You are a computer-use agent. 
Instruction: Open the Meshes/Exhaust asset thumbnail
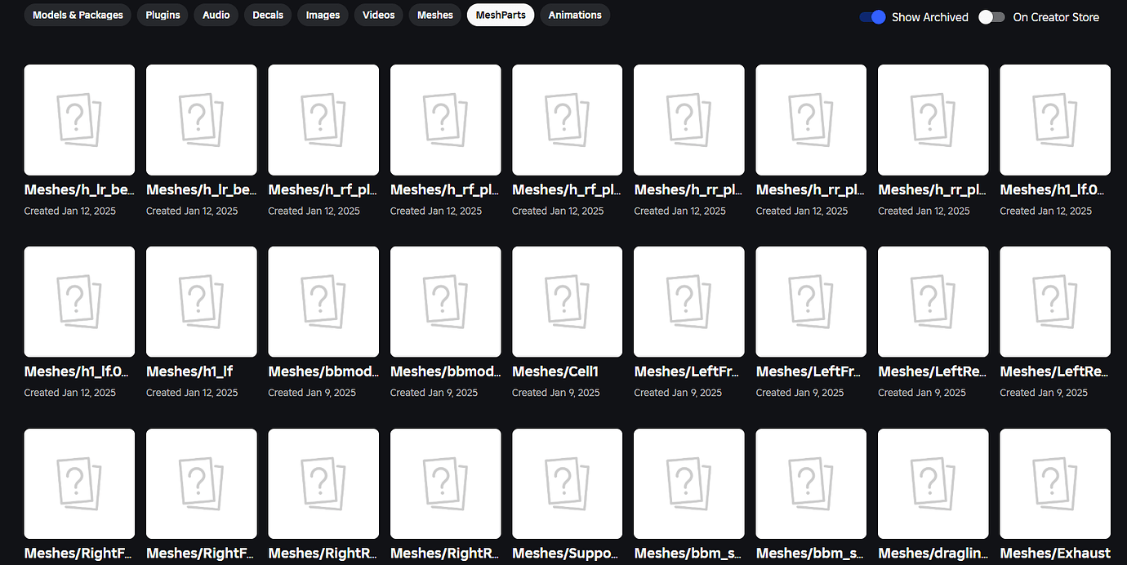[1055, 484]
